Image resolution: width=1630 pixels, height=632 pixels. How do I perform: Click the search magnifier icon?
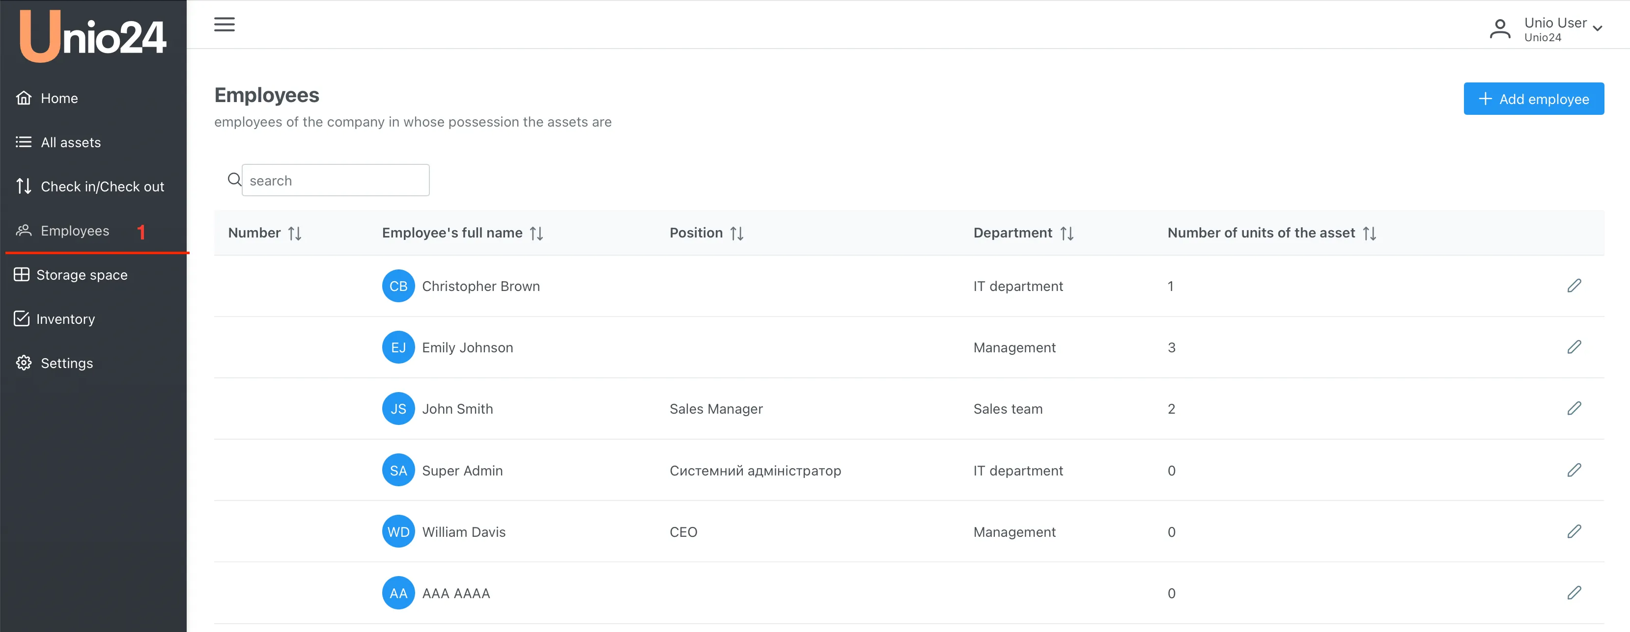[234, 180]
